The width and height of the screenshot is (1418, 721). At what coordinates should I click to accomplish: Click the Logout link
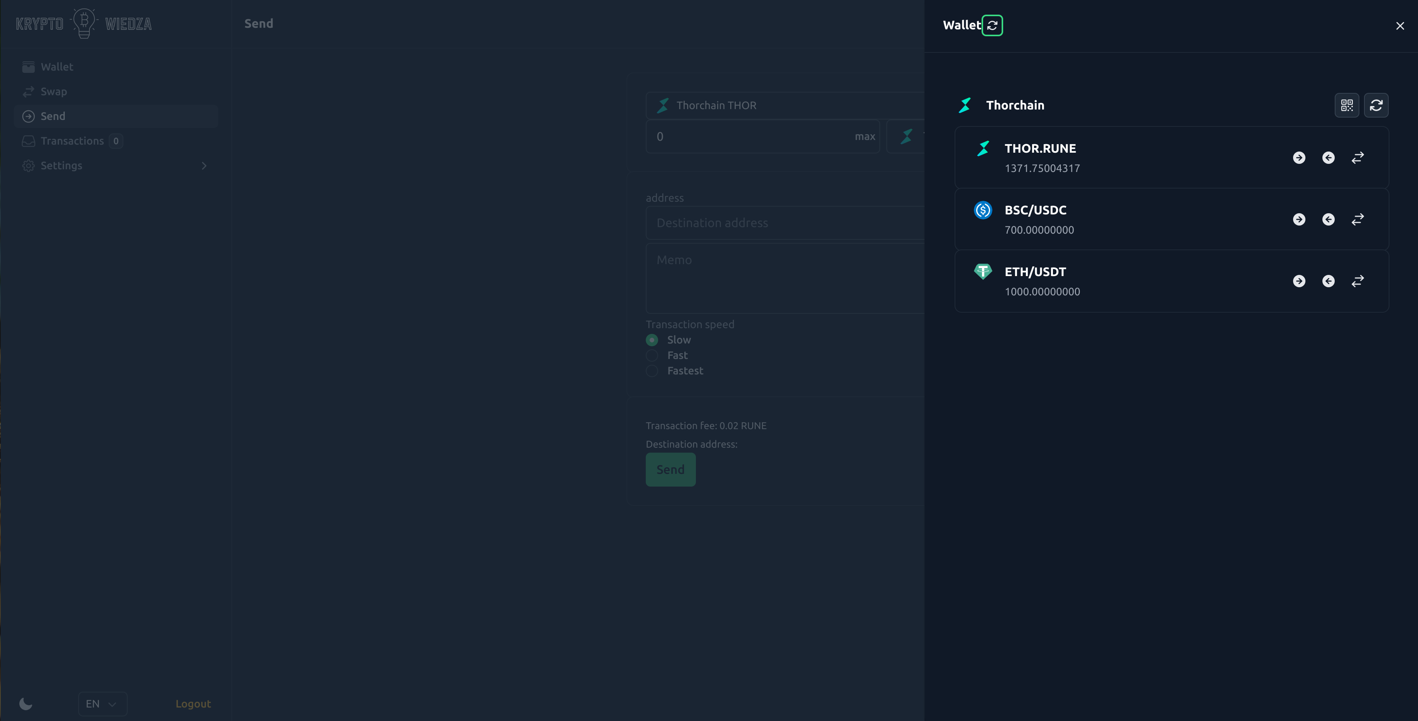[x=193, y=703]
